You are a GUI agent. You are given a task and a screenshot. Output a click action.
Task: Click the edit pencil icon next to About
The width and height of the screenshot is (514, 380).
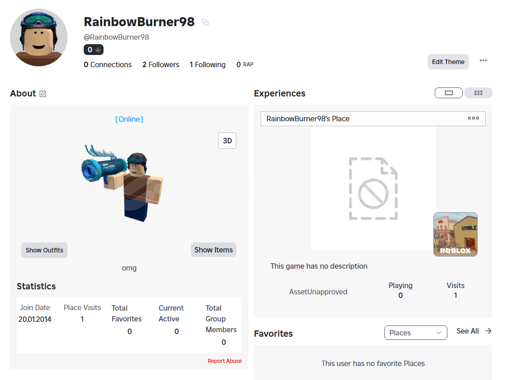(x=43, y=94)
